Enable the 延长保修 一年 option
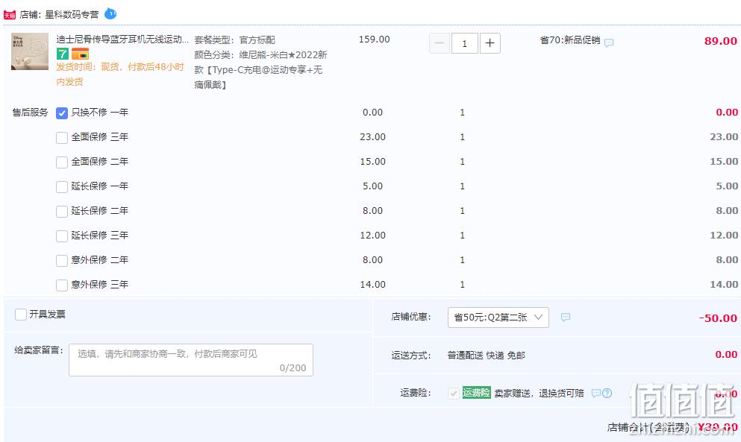The image size is (741, 442). (x=62, y=186)
